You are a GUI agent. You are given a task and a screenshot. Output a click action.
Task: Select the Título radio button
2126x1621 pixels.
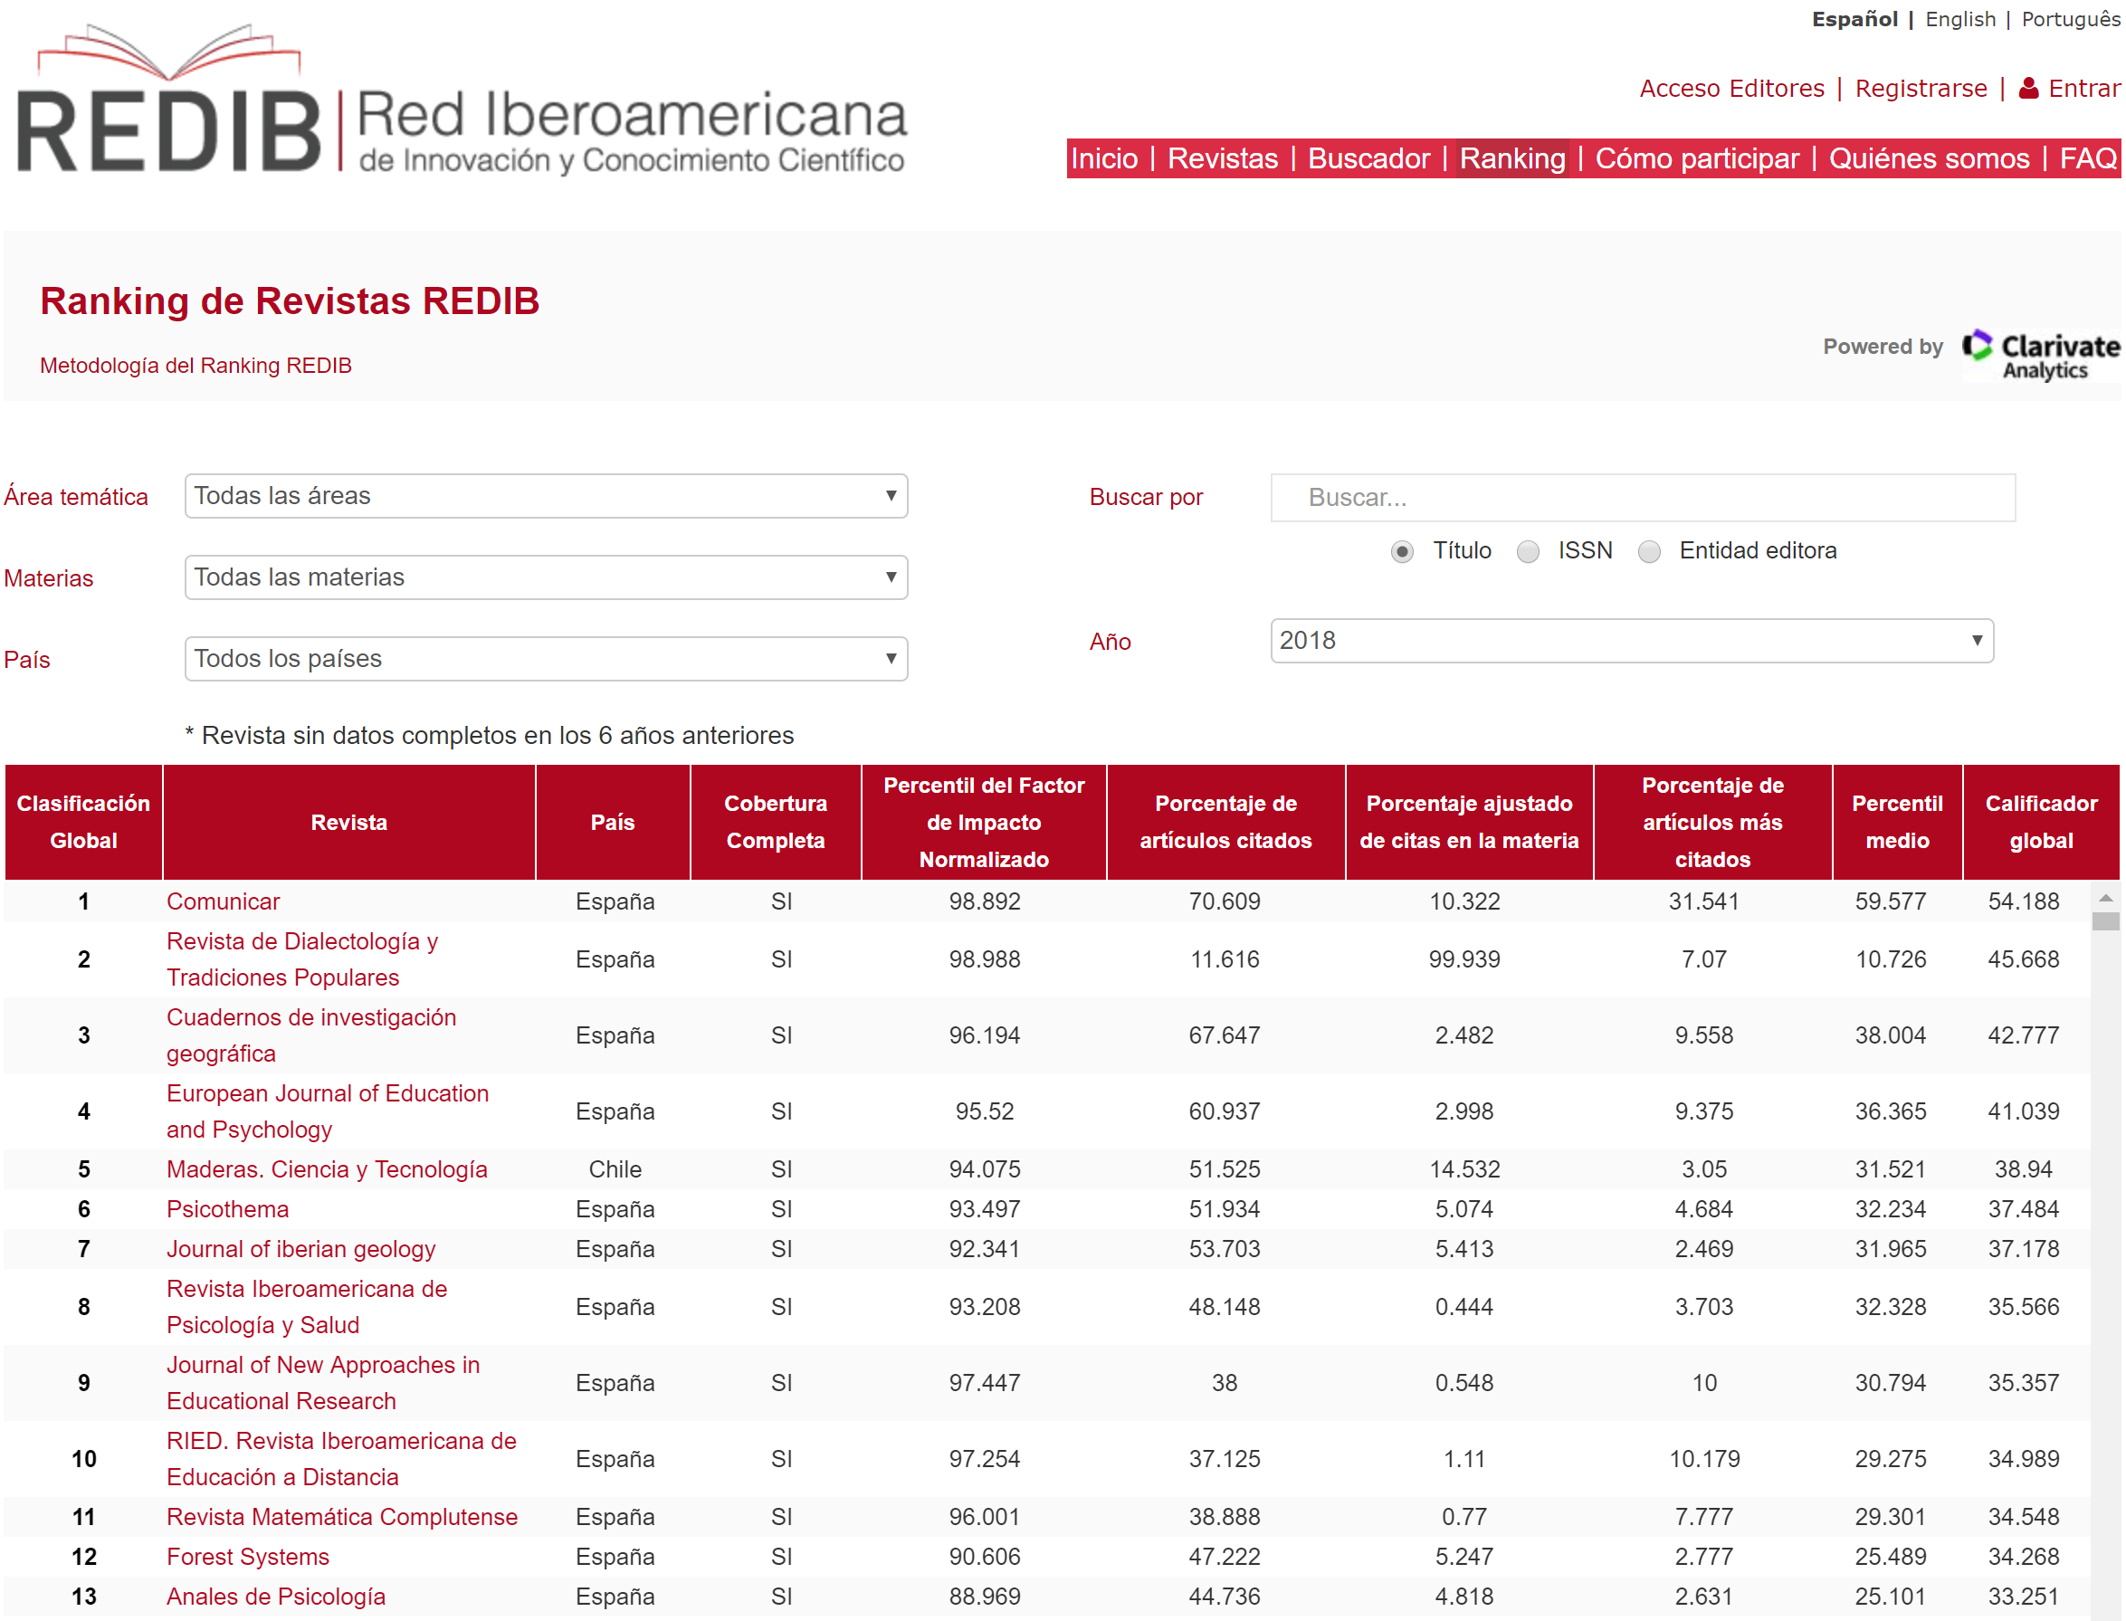click(x=1402, y=551)
